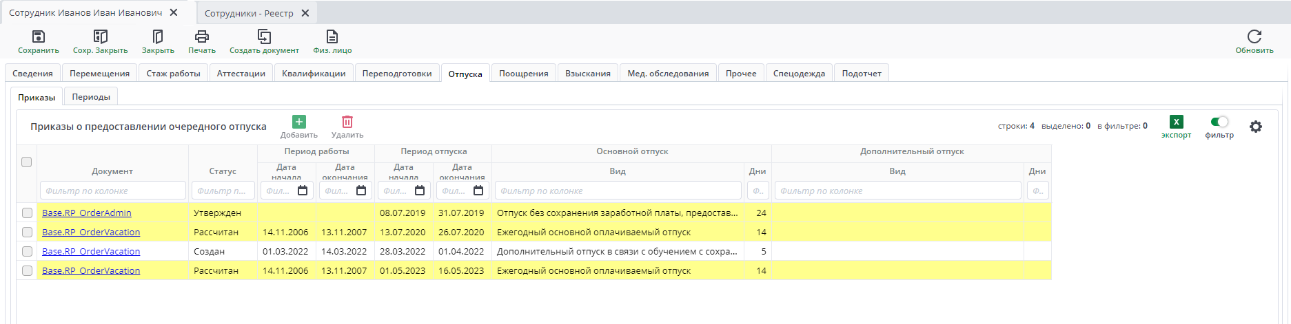This screenshot has width=1291, height=324.
Task: Select the Отпуска tab
Action: (x=465, y=74)
